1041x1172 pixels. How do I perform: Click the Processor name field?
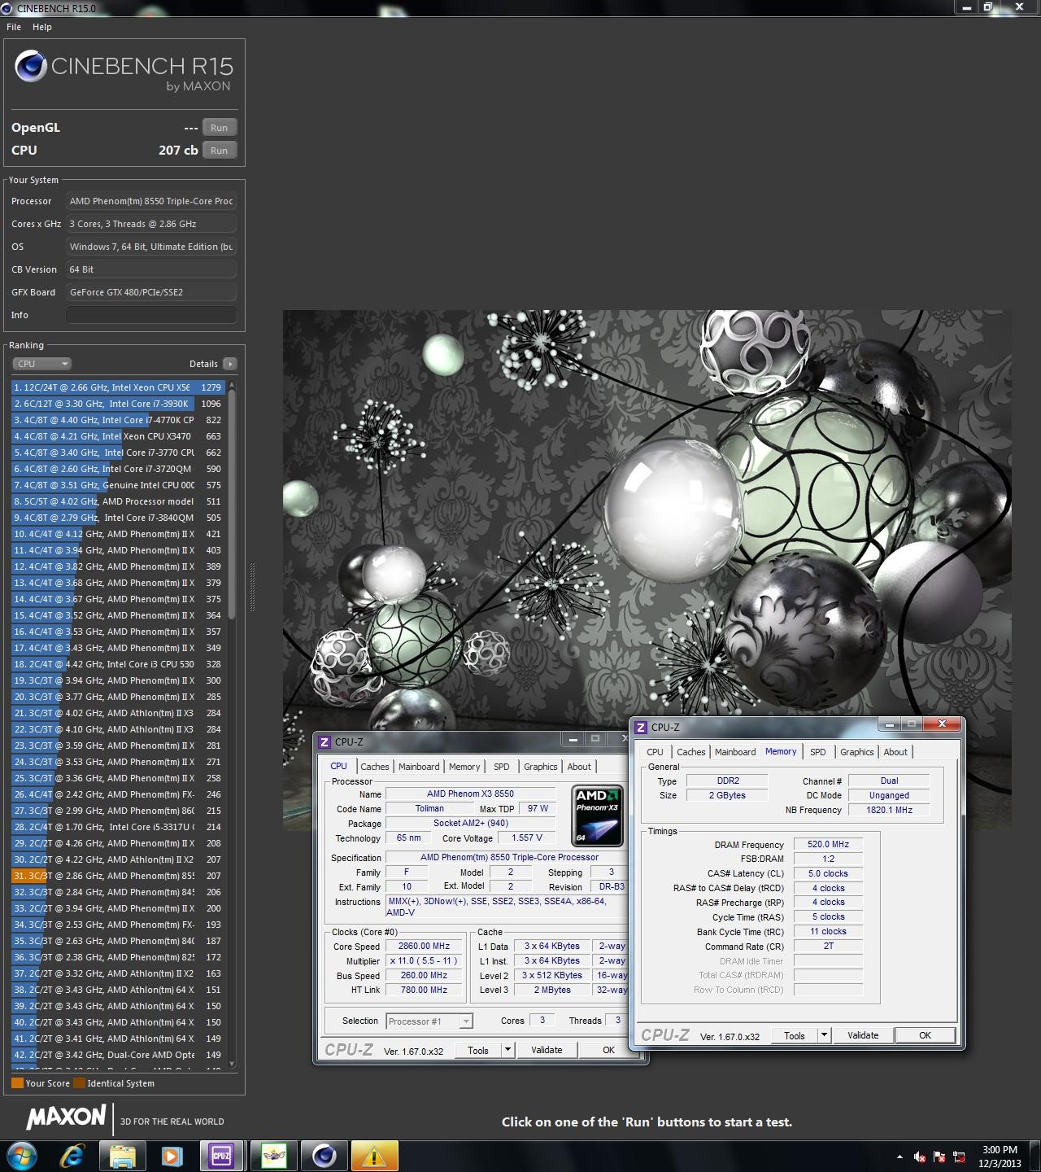pyautogui.click(x=151, y=201)
